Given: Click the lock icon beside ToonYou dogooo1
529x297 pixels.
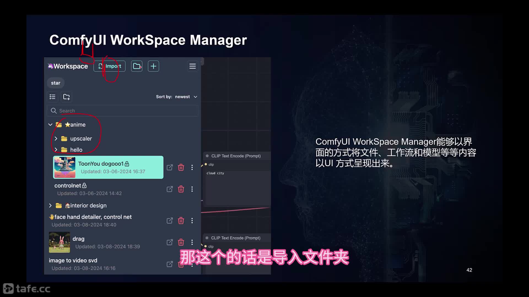Looking at the screenshot, I should (127, 164).
